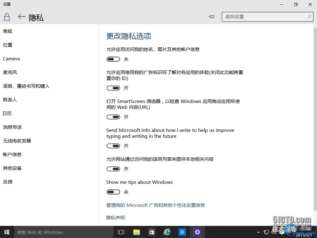Toggle 允许应用访问我的姓名、图片及其他帐户信息 switch

[113, 59]
